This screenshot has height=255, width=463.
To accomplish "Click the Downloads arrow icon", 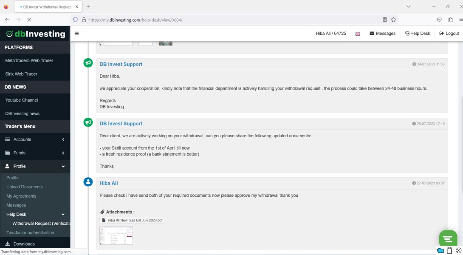I will tap(8, 244).
